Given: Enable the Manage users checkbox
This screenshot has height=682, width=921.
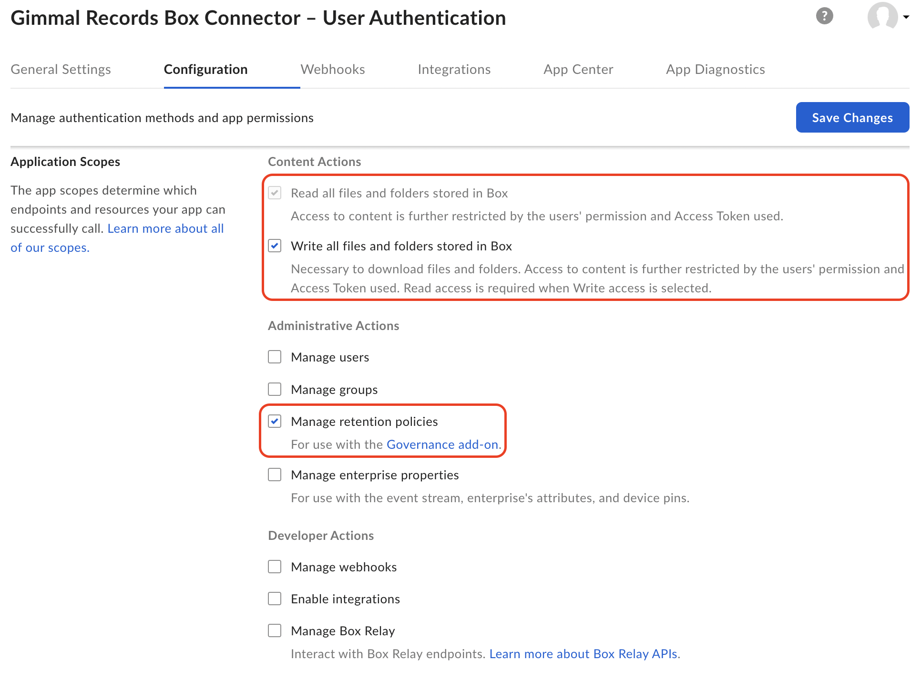Looking at the screenshot, I should (x=275, y=357).
